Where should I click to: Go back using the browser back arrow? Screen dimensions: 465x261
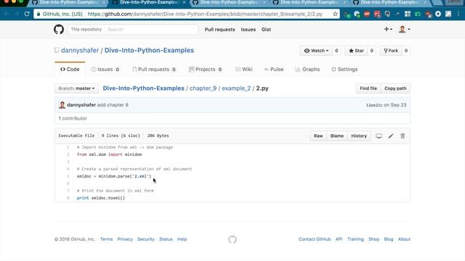coord(7,14)
